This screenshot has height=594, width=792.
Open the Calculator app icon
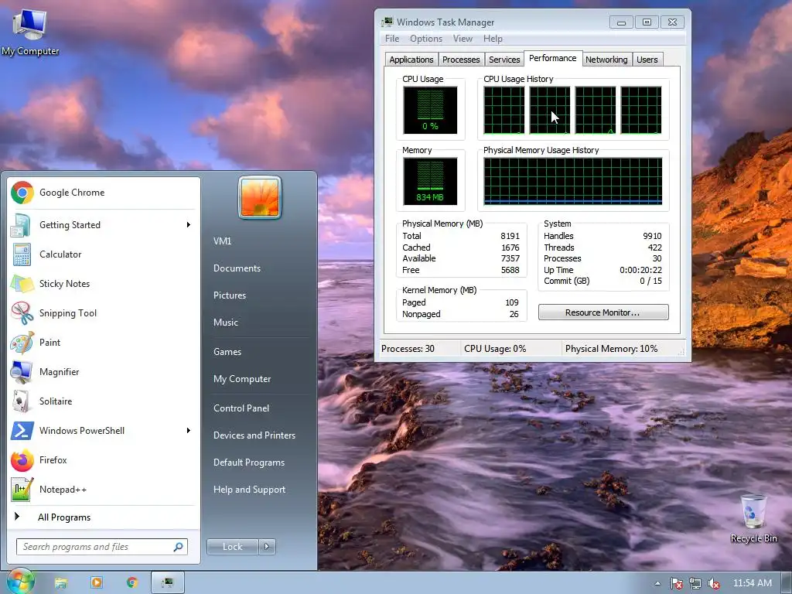pos(22,254)
